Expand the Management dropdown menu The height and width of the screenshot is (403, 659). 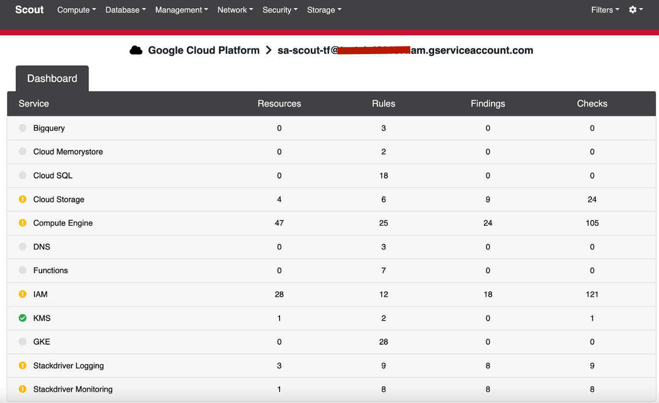[x=182, y=10]
